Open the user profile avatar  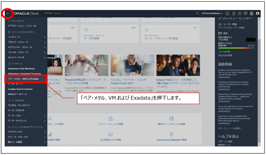tap(258, 13)
